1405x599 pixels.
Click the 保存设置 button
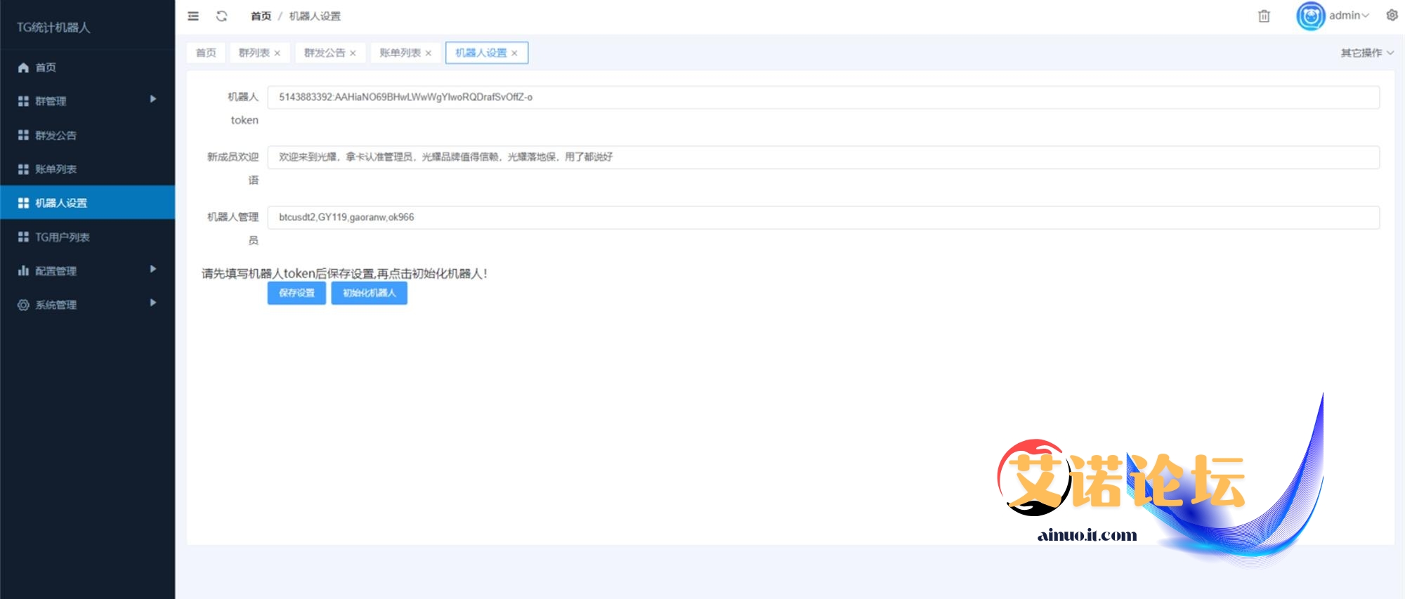pyautogui.click(x=296, y=293)
